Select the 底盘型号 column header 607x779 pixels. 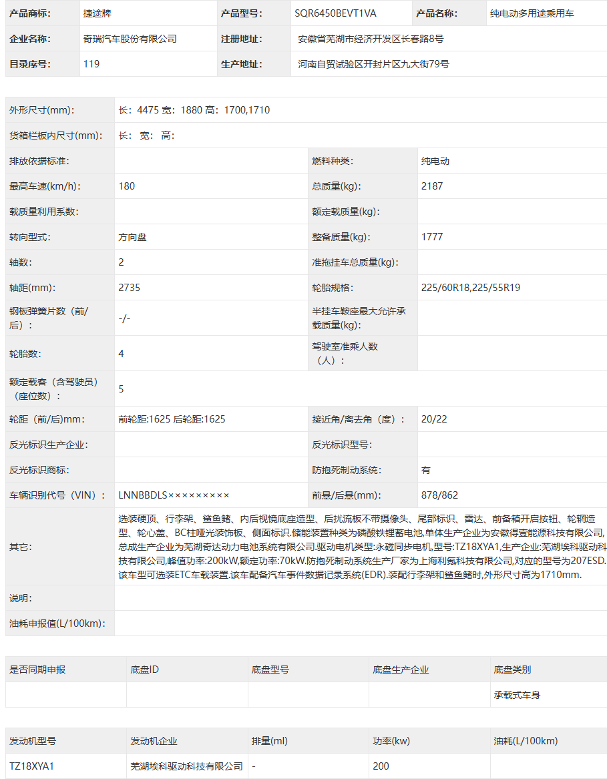[270, 670]
